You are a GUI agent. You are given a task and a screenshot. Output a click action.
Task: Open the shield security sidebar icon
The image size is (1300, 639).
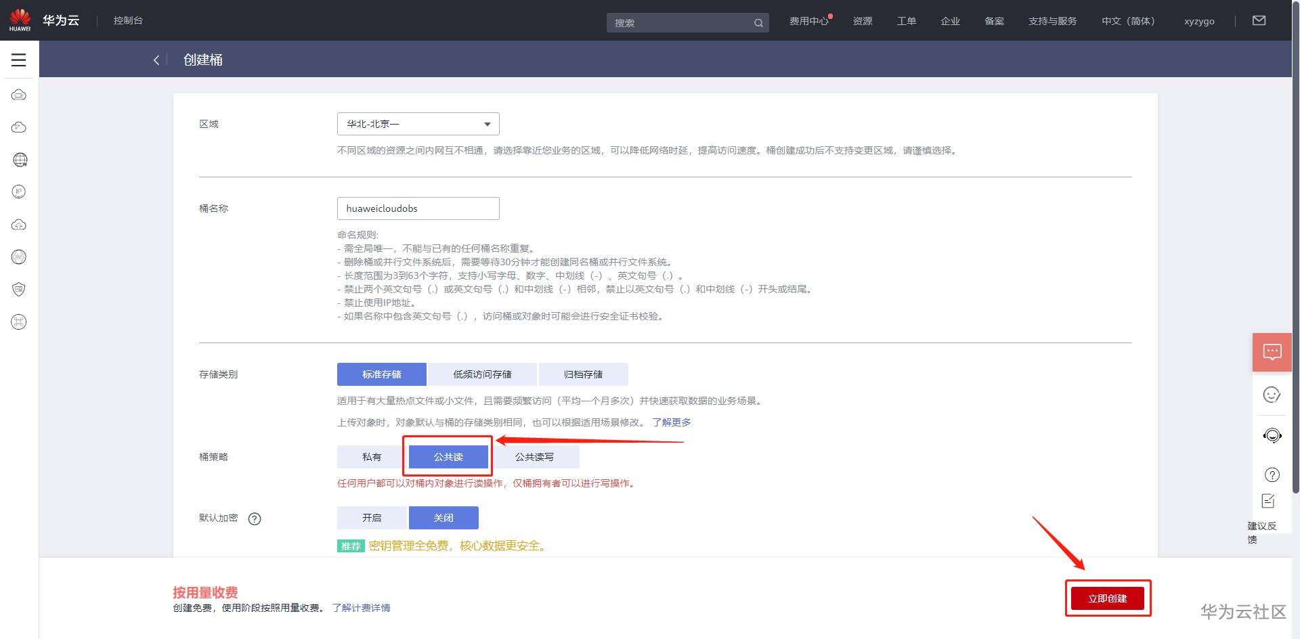click(19, 290)
